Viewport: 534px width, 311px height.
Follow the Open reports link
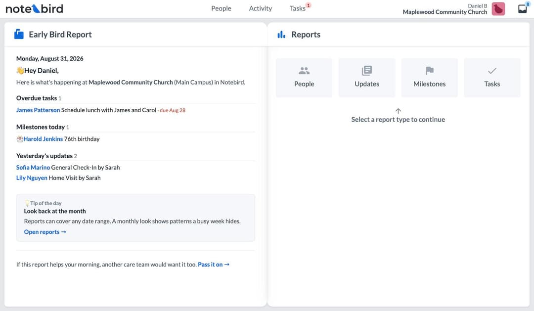click(45, 232)
